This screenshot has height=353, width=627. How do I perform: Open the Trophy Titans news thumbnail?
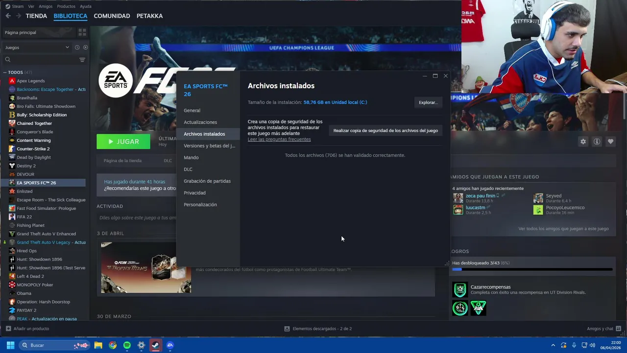(146, 268)
